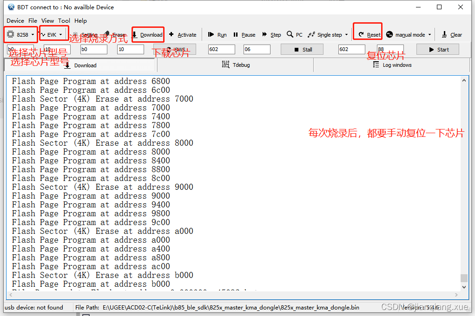Open the Help menu
475x316 pixels.
click(x=80, y=20)
